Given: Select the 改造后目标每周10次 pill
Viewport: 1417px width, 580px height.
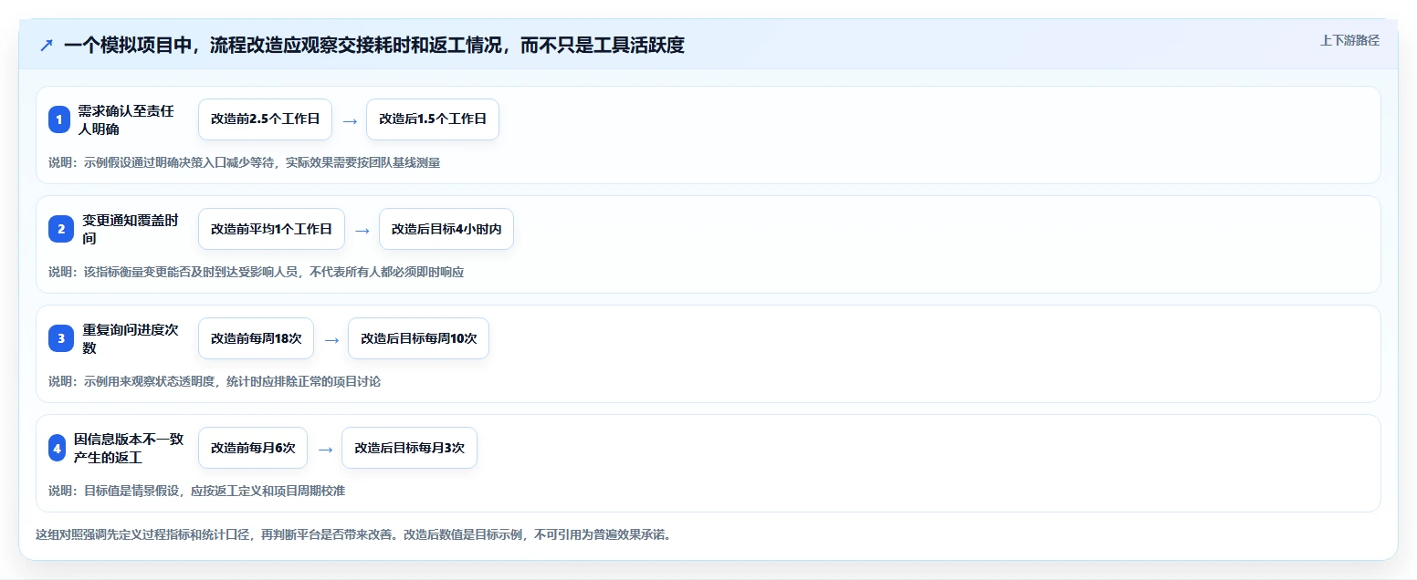Looking at the screenshot, I should (418, 338).
